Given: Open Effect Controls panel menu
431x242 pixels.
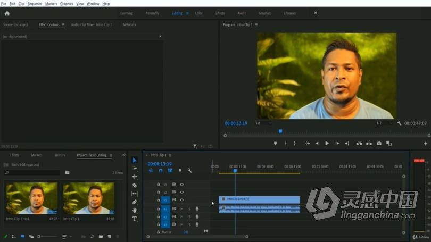Looking at the screenshot, I should (x=63, y=24).
